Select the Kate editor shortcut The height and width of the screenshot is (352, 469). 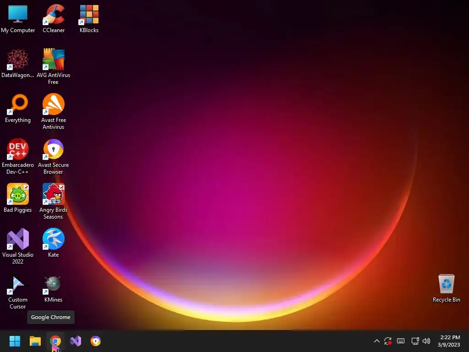(54, 243)
